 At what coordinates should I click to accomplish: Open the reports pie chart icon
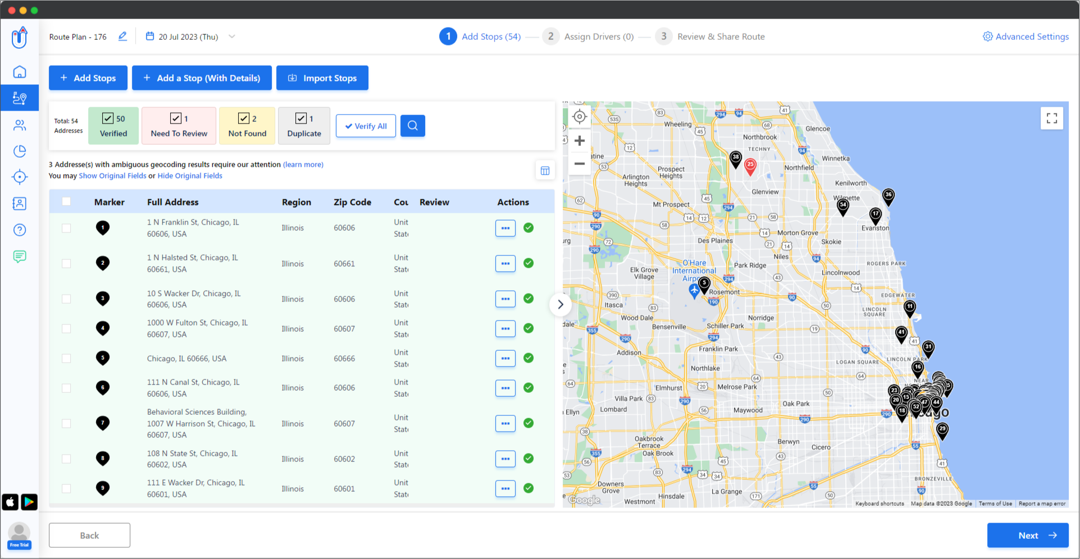pyautogui.click(x=20, y=151)
